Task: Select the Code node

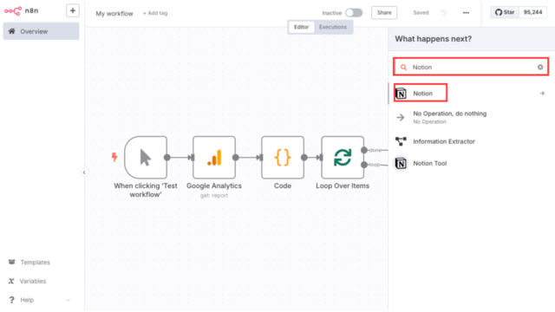Action: tap(283, 158)
